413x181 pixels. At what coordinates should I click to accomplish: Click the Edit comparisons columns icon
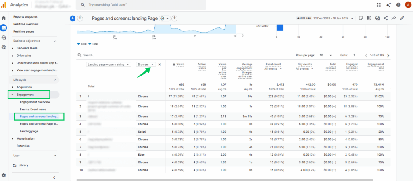369,18
